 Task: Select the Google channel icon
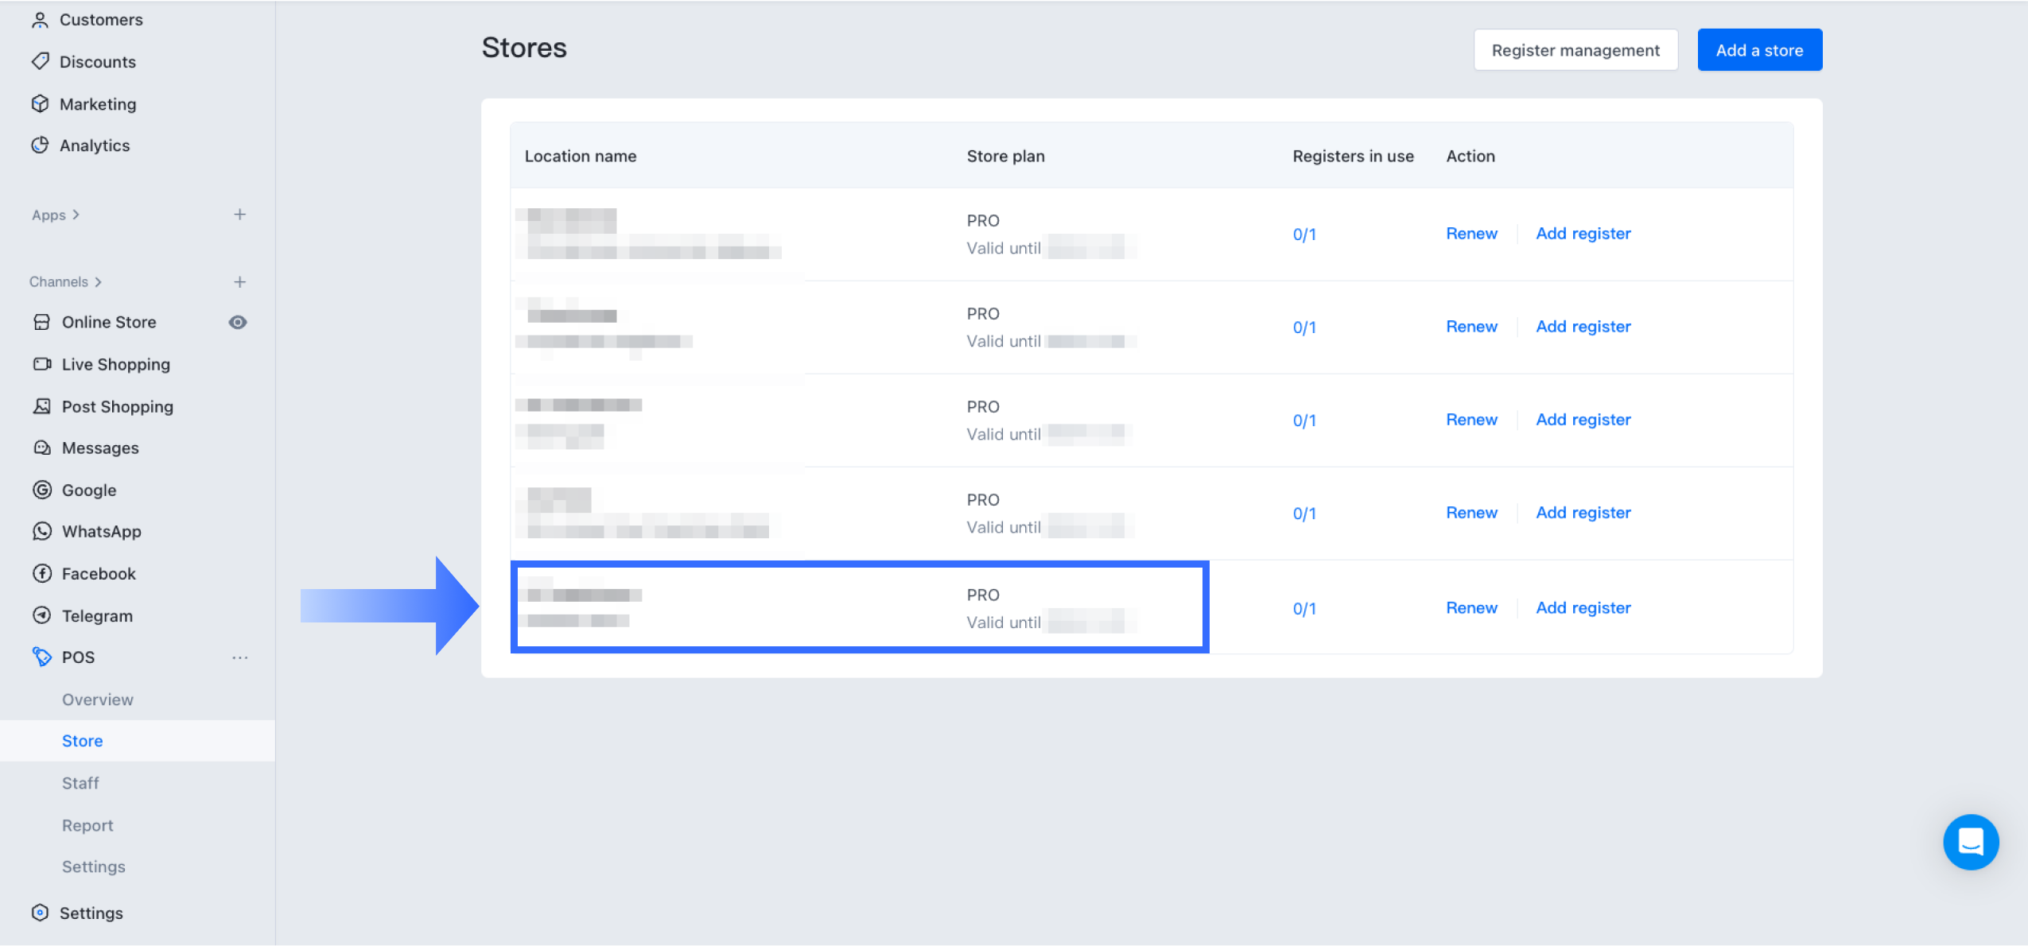(x=42, y=490)
